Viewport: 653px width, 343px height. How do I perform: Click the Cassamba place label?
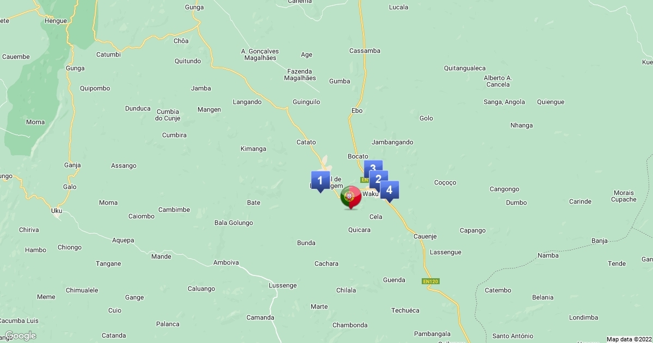(x=365, y=51)
